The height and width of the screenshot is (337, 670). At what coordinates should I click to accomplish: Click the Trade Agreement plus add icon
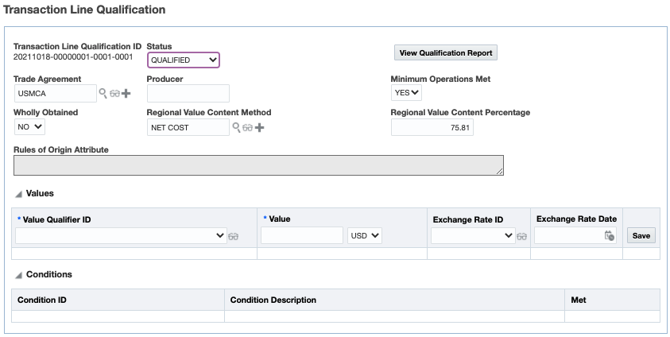126,94
